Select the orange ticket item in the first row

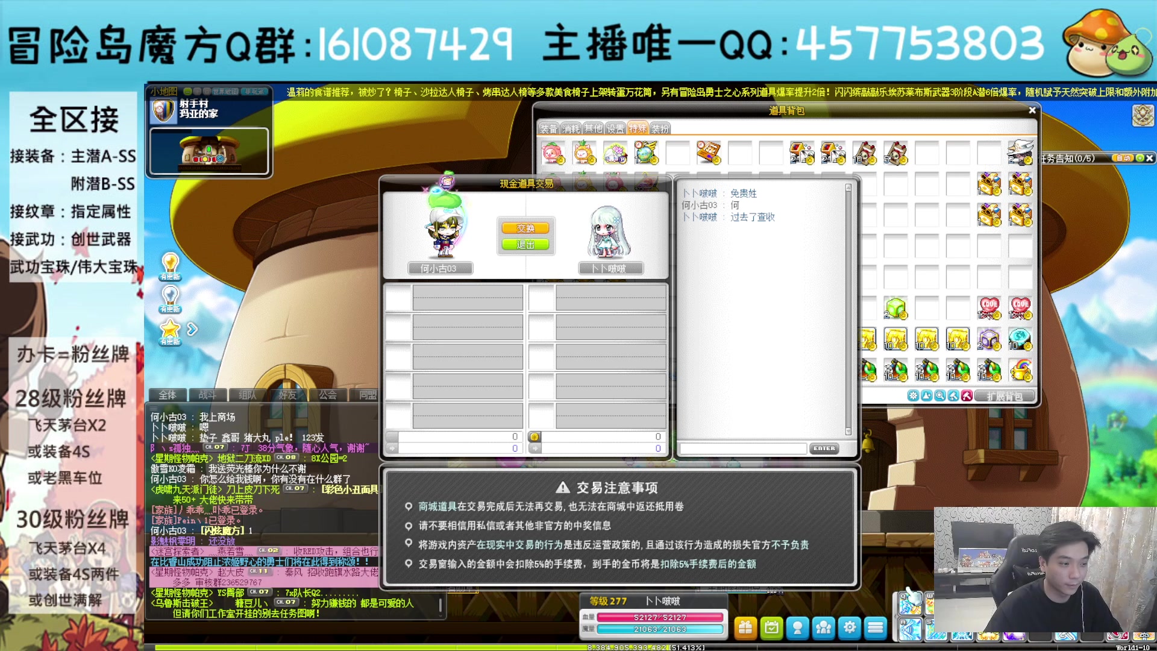pos(709,153)
